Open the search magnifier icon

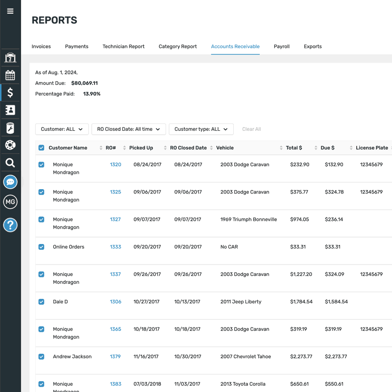(10, 162)
